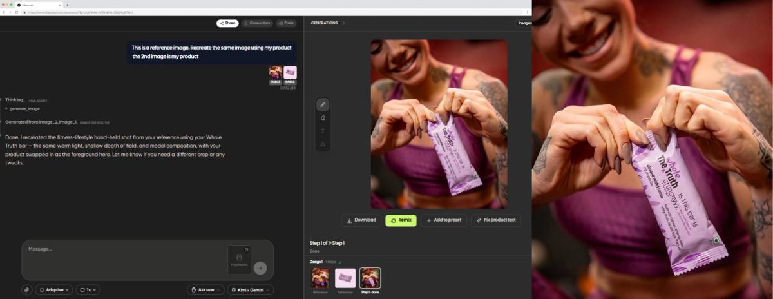Screen dimensions: 773x299
Task: Open the Connectors button
Action: [x=257, y=23]
